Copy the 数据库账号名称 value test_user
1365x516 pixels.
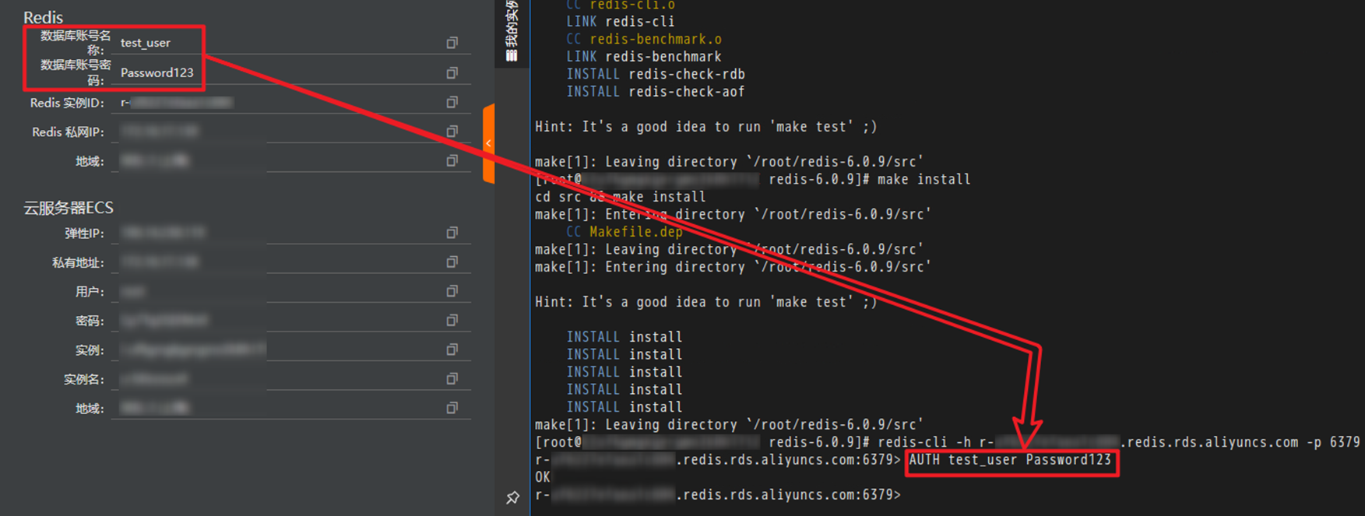[x=452, y=43]
